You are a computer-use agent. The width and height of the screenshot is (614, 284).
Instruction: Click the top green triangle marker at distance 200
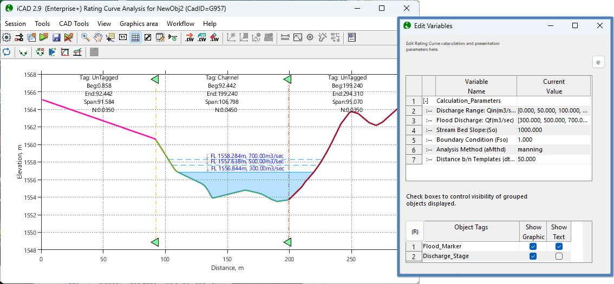pyautogui.click(x=288, y=80)
